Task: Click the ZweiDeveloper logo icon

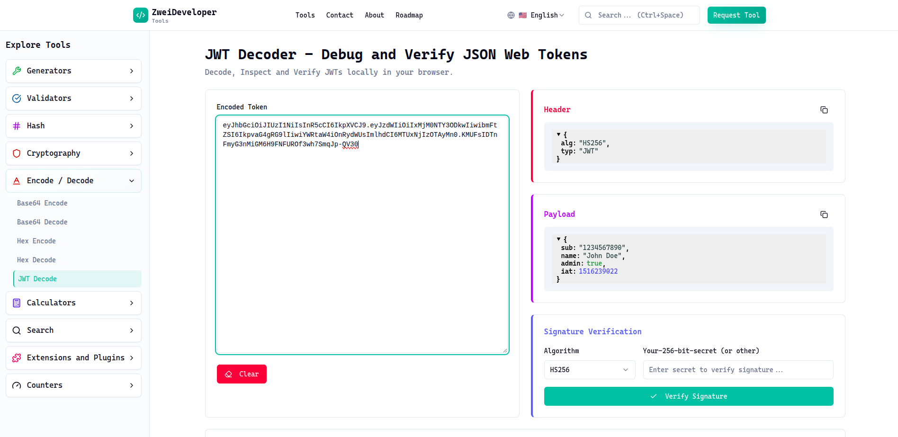Action: (140, 15)
